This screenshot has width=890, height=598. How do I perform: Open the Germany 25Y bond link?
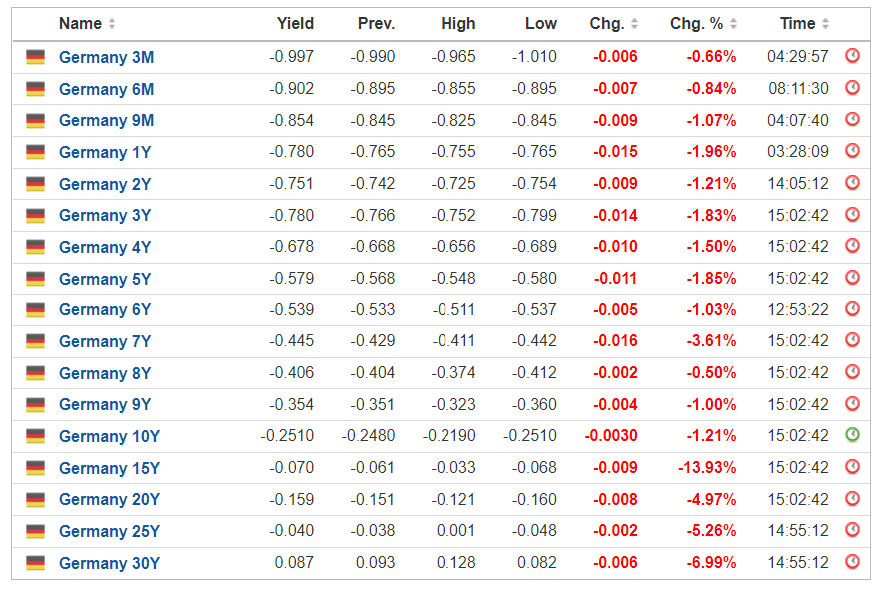coord(109,531)
